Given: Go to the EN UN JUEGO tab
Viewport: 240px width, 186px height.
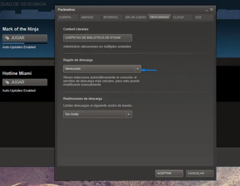Looking at the screenshot, I should [x=136, y=17].
